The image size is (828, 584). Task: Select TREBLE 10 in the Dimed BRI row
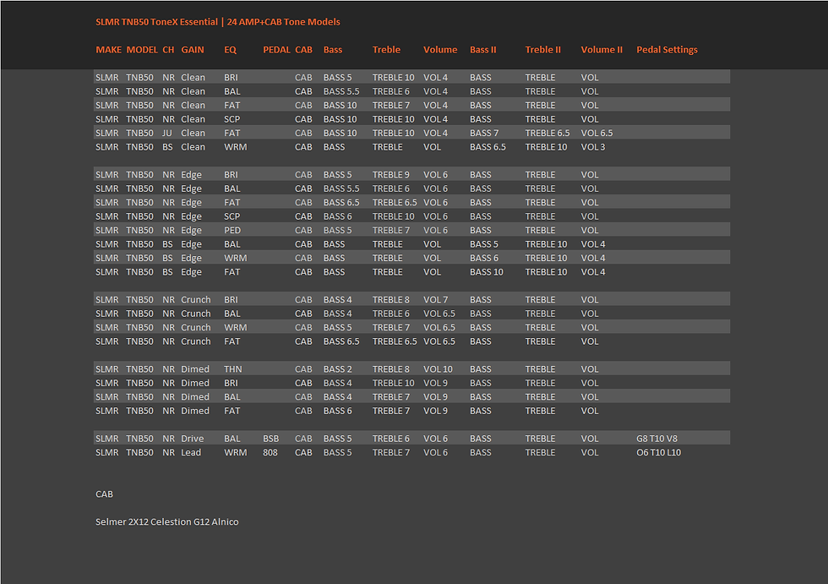(x=394, y=384)
